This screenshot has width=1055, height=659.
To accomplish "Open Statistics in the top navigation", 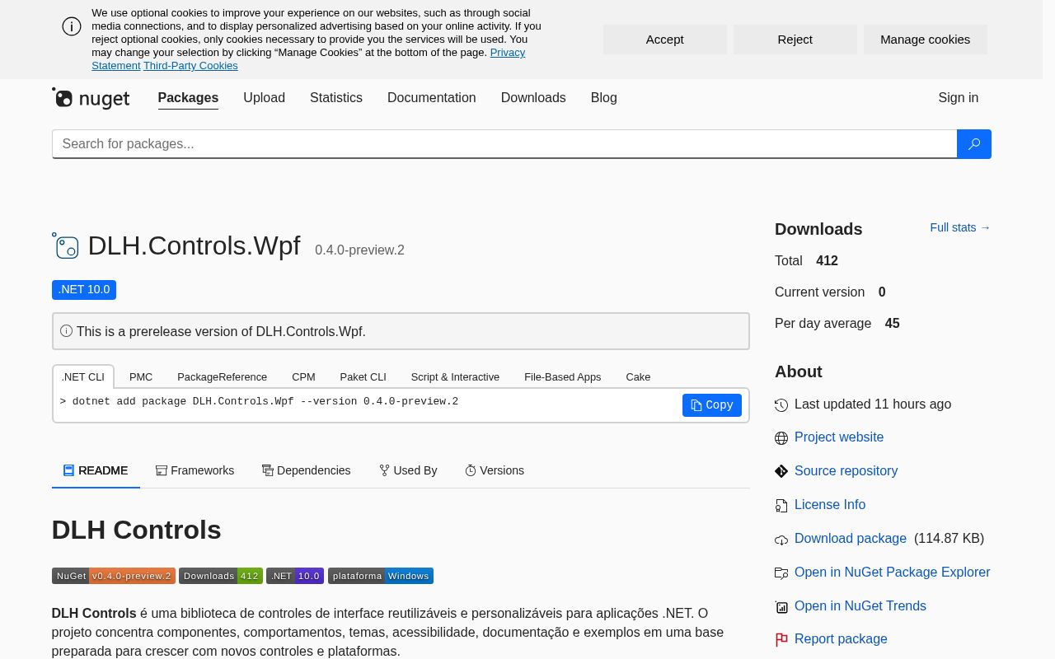I will point(336,98).
